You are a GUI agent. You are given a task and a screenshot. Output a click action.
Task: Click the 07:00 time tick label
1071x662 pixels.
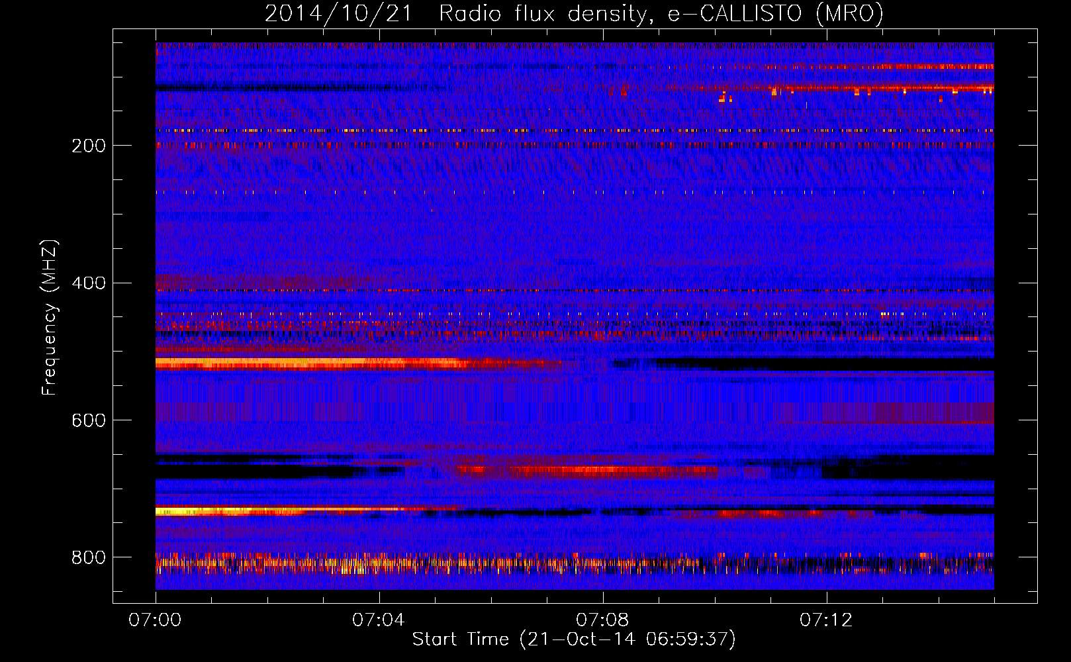tap(155, 620)
